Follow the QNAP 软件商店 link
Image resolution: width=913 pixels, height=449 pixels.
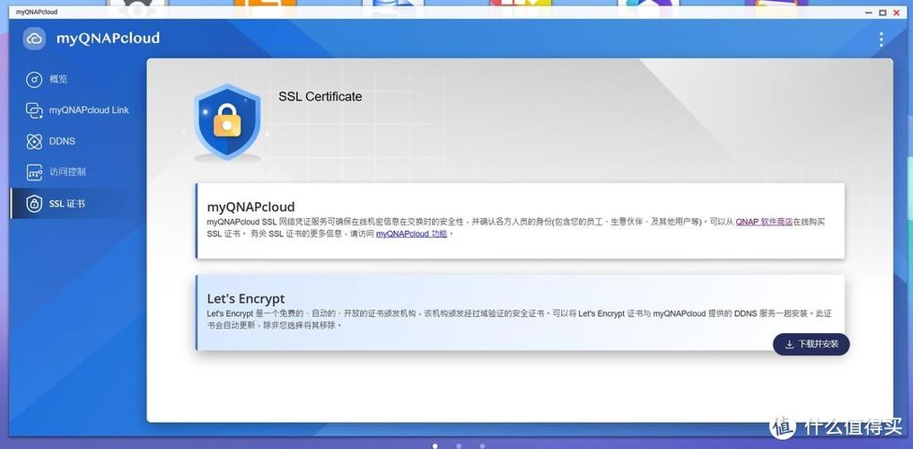pyautogui.click(x=764, y=222)
